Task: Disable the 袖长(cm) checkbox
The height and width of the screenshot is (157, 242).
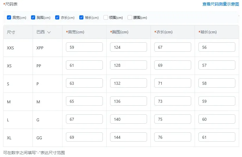Action: (x=81, y=18)
